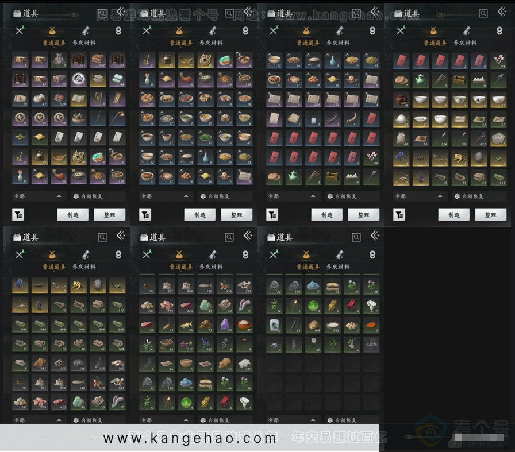Select the feather item with count 128
This screenshot has height=452, width=515.
click(98, 364)
